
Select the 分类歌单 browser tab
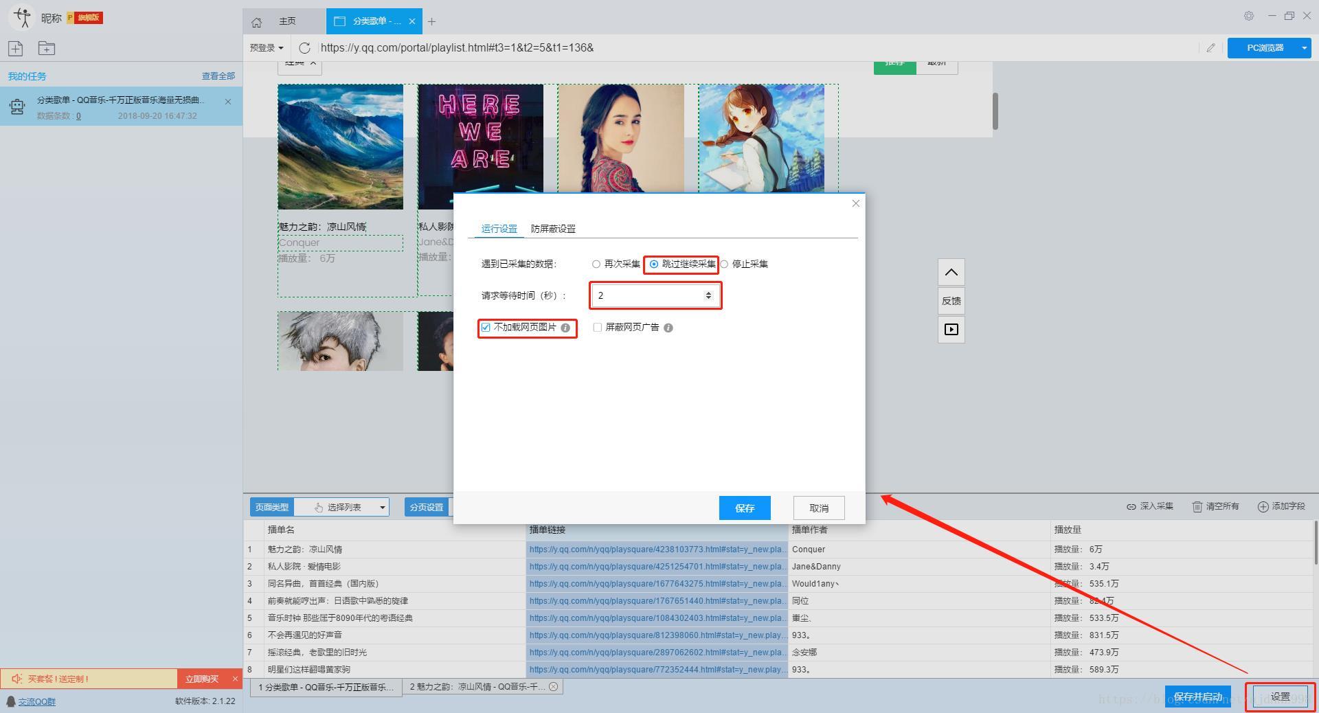[x=374, y=21]
